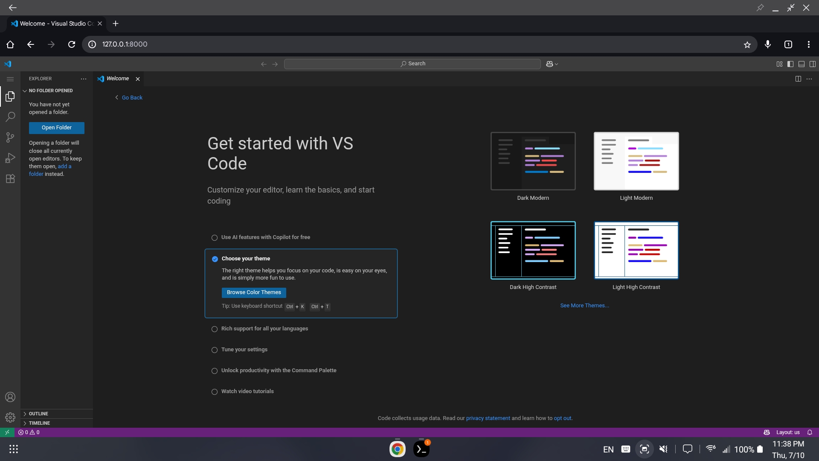
Task: Open Explorer Views and More Actions menu
Action: click(x=84, y=79)
